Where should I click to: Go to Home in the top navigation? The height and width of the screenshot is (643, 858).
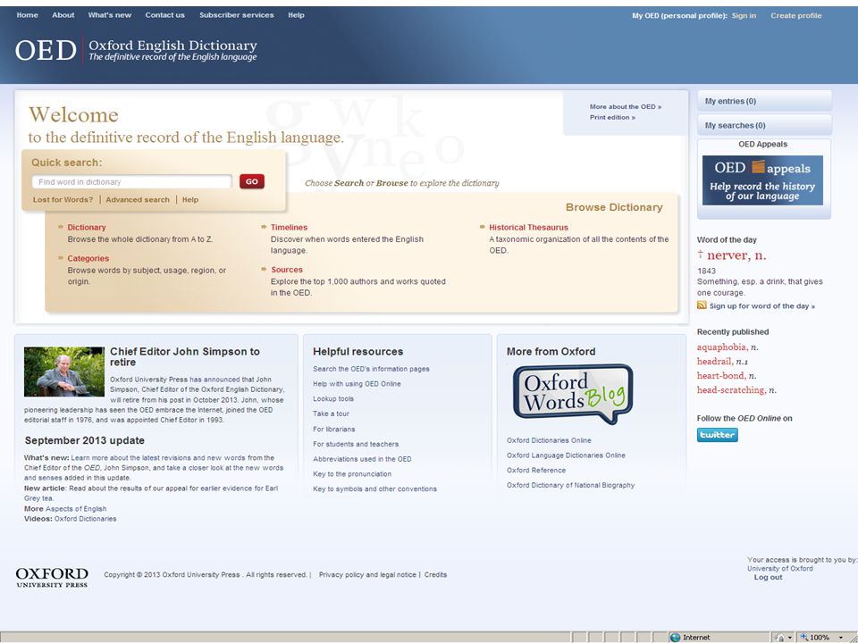(28, 15)
